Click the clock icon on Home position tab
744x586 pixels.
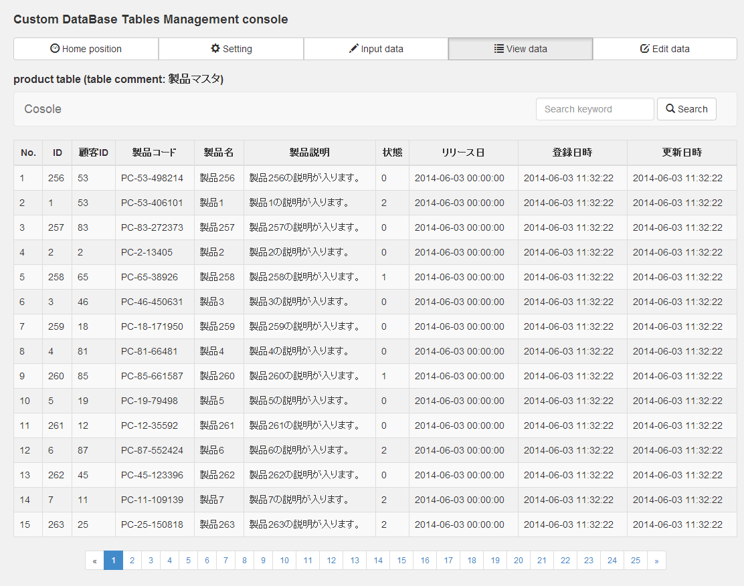click(54, 48)
